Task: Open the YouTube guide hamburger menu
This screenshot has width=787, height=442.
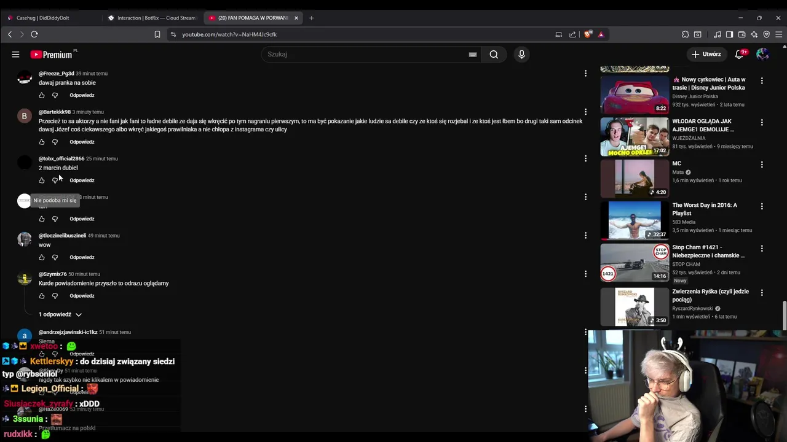Action: pyautogui.click(x=15, y=55)
